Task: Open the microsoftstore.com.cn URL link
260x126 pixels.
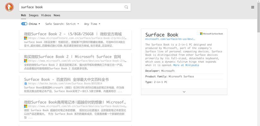Action: coord(77,38)
